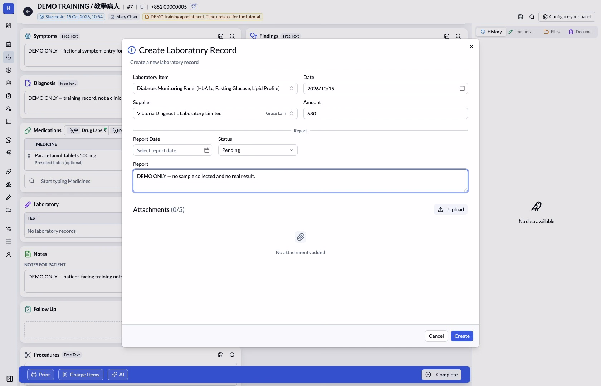Open the Supplier dropdown showing Victoria Diagnostic

[x=215, y=113]
